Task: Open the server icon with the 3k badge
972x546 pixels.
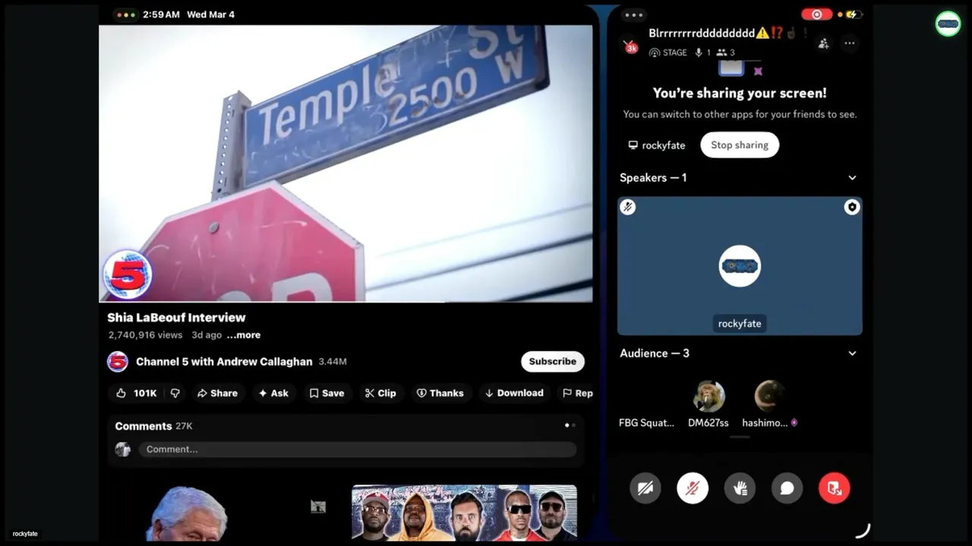Action: coord(630,45)
